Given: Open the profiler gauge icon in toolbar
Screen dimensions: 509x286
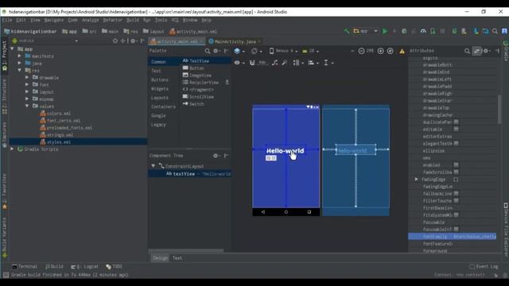Looking at the screenshot, I should [x=423, y=31].
